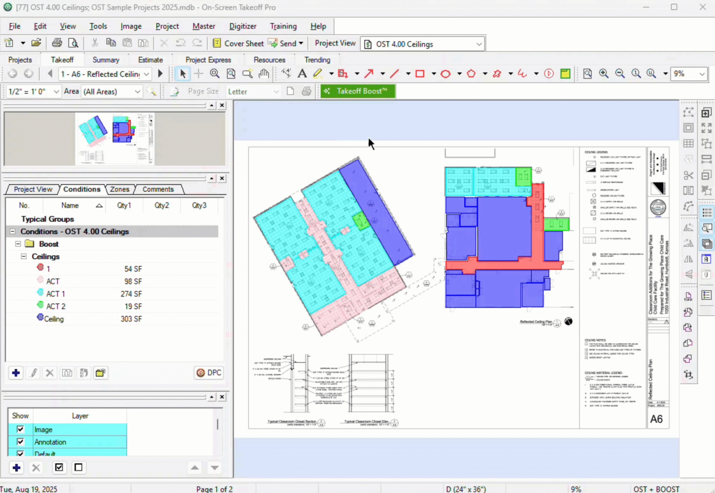
Task: Add a new condition with plus icon
Action: (x=16, y=373)
